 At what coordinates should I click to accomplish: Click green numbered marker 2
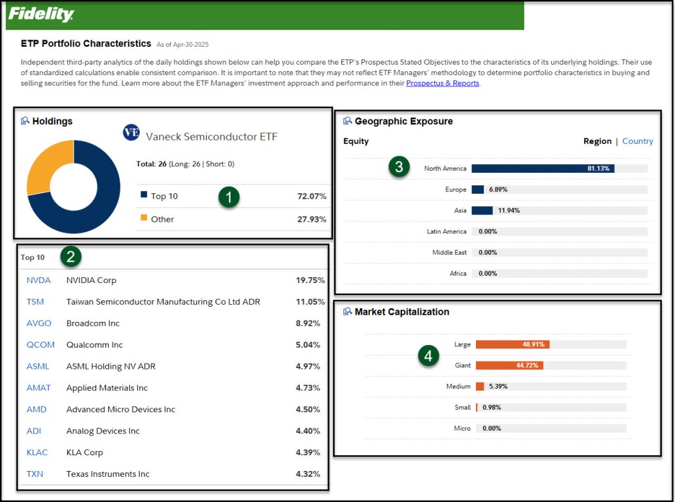(x=71, y=257)
